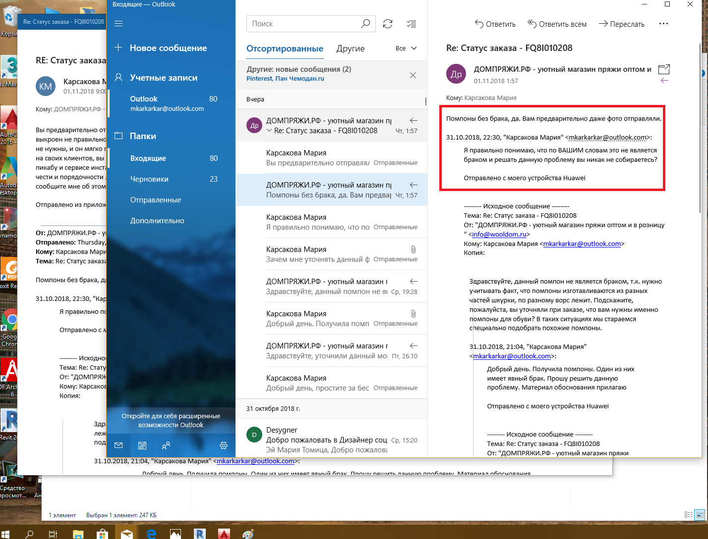Screen dimensions: 708x539
Task: Open message Добрый день, простите за бес
Action: [x=332, y=383]
